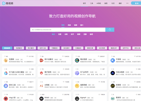Switch to the 视频 search tab
This screenshot has width=141, height=101.
[x=75, y=25]
